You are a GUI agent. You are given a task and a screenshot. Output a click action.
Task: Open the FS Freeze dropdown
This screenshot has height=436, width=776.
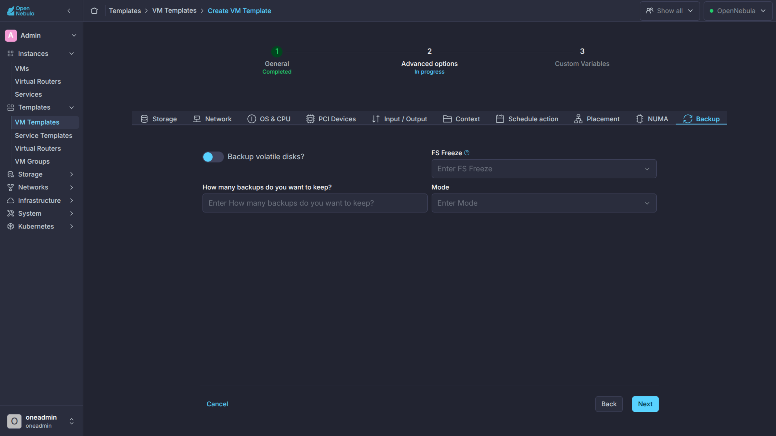[x=544, y=169]
